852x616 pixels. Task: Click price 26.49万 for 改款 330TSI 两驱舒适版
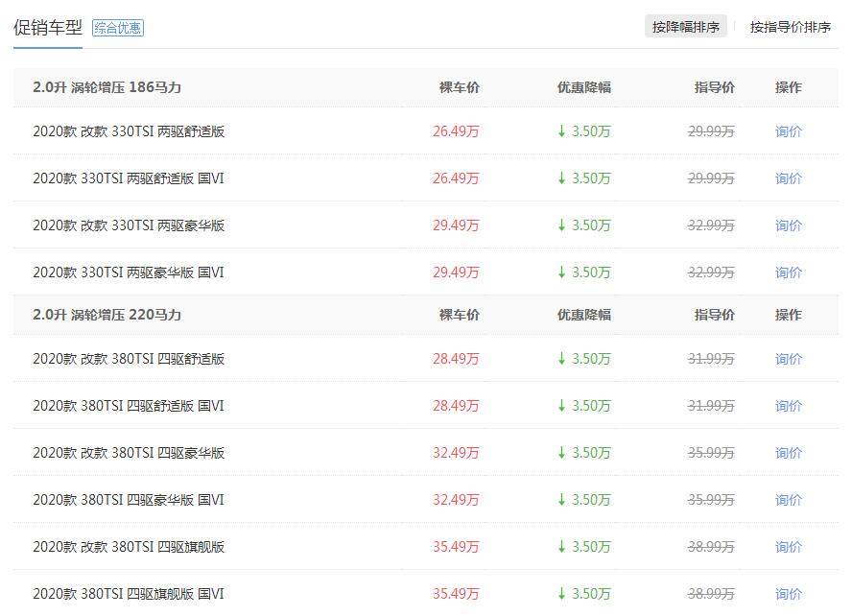[456, 131]
